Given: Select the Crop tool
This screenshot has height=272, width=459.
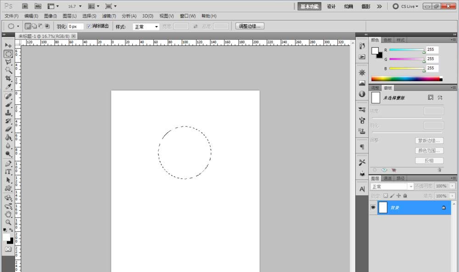Looking at the screenshot, I should (x=8, y=78).
